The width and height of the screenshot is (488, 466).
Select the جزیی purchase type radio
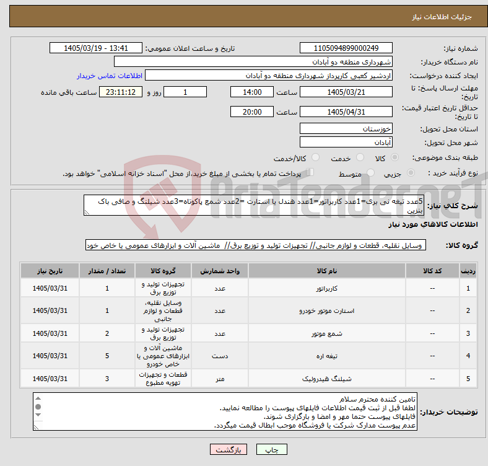pyautogui.click(x=411, y=172)
